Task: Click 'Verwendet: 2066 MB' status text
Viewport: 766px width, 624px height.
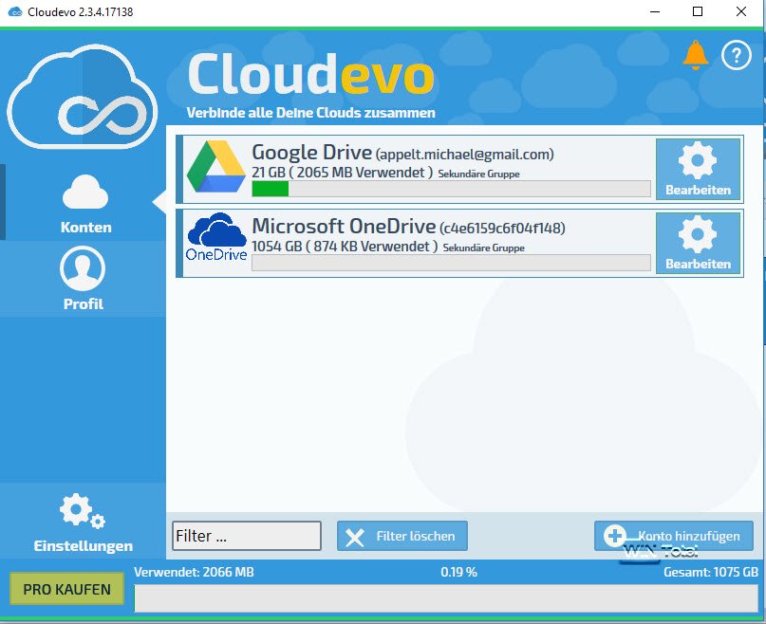Action: tap(194, 572)
